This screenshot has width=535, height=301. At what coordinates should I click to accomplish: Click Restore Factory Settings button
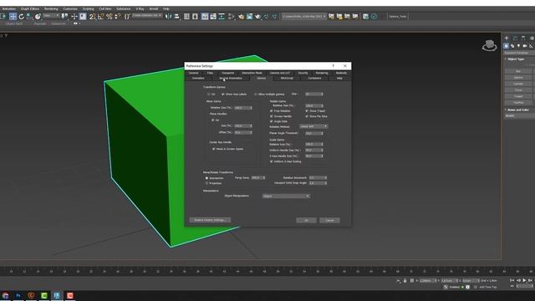tap(210, 220)
